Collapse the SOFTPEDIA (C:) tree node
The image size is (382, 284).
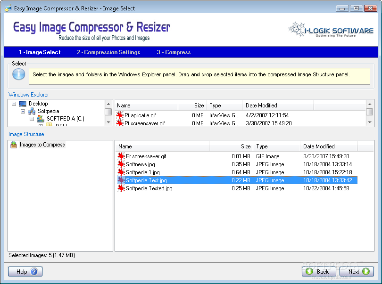tap(32, 119)
